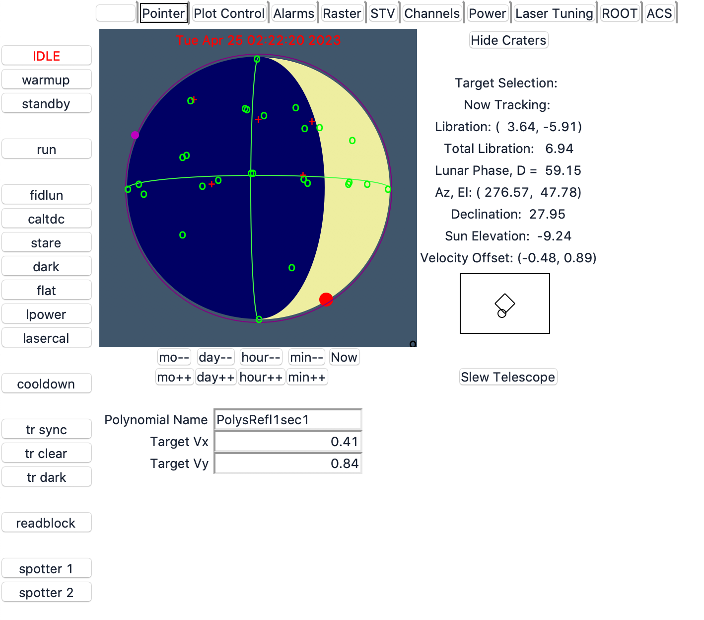Screen dimensions: 704x620
Task: Click the dark button
Action: 47,266
